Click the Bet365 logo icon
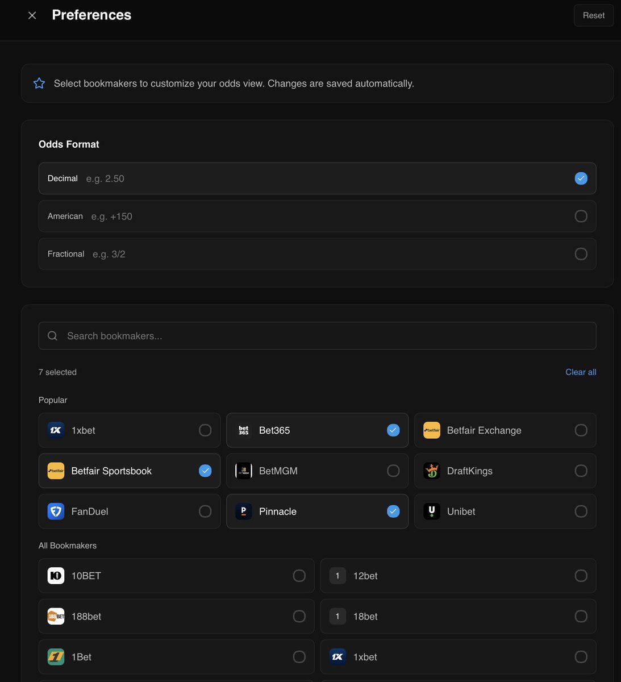The height and width of the screenshot is (682, 621). coord(244,430)
